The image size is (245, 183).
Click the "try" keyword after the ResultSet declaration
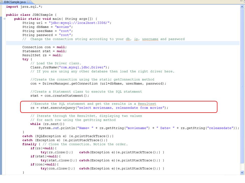click(x=25, y=59)
